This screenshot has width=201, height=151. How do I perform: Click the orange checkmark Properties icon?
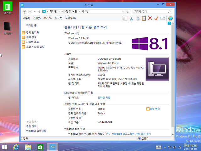[x=156, y=18]
